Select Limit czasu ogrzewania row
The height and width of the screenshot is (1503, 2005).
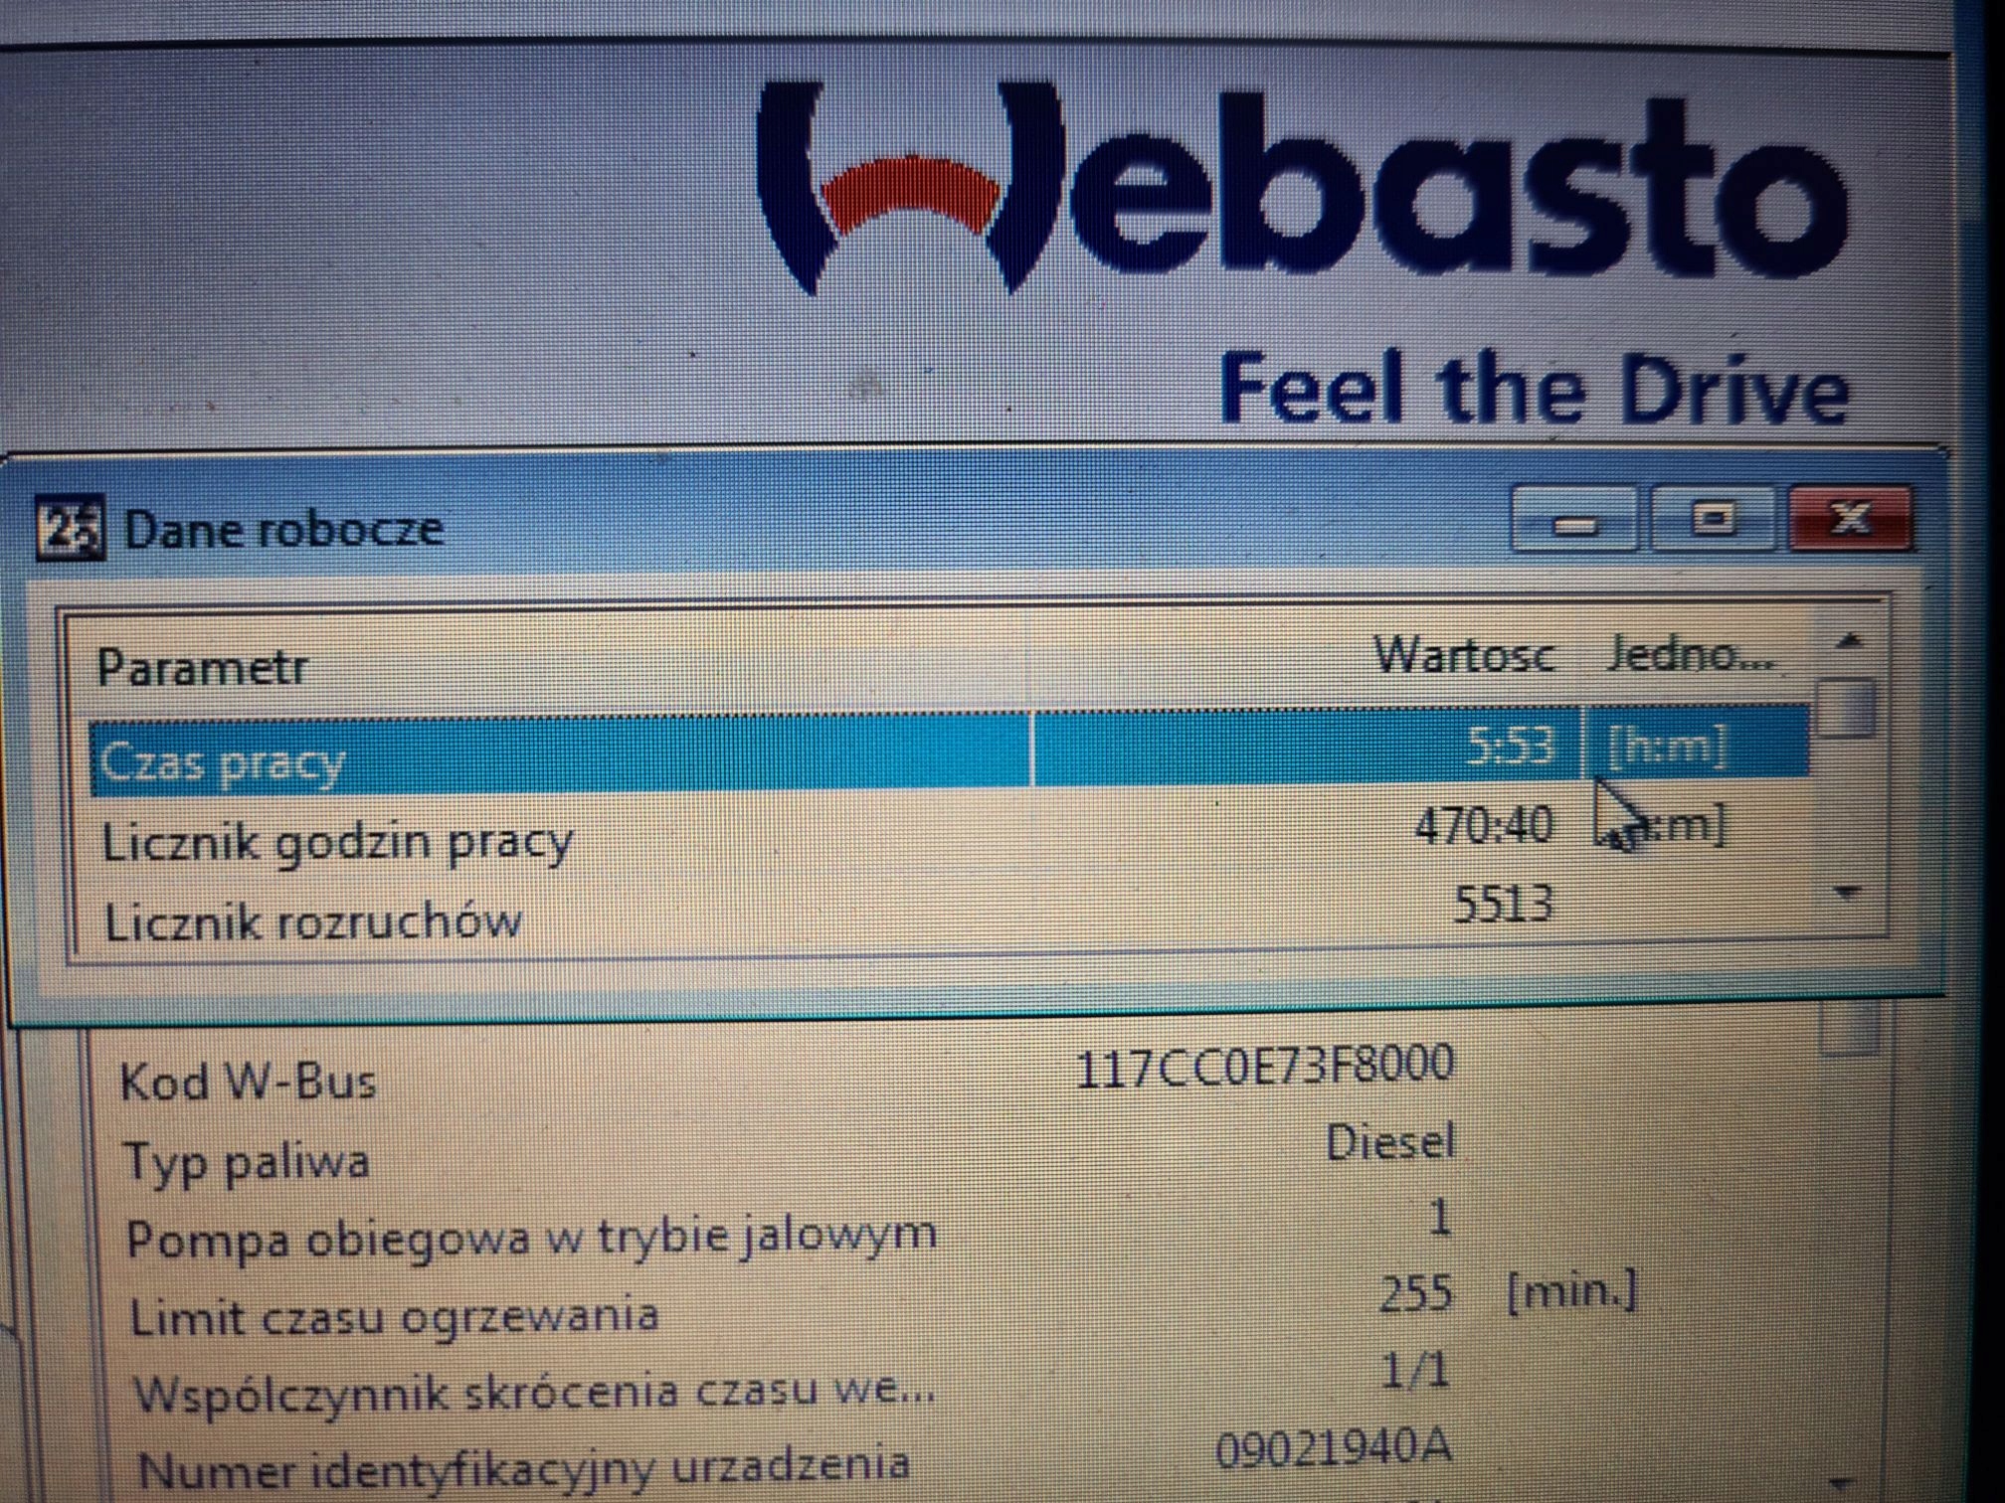[395, 1317]
